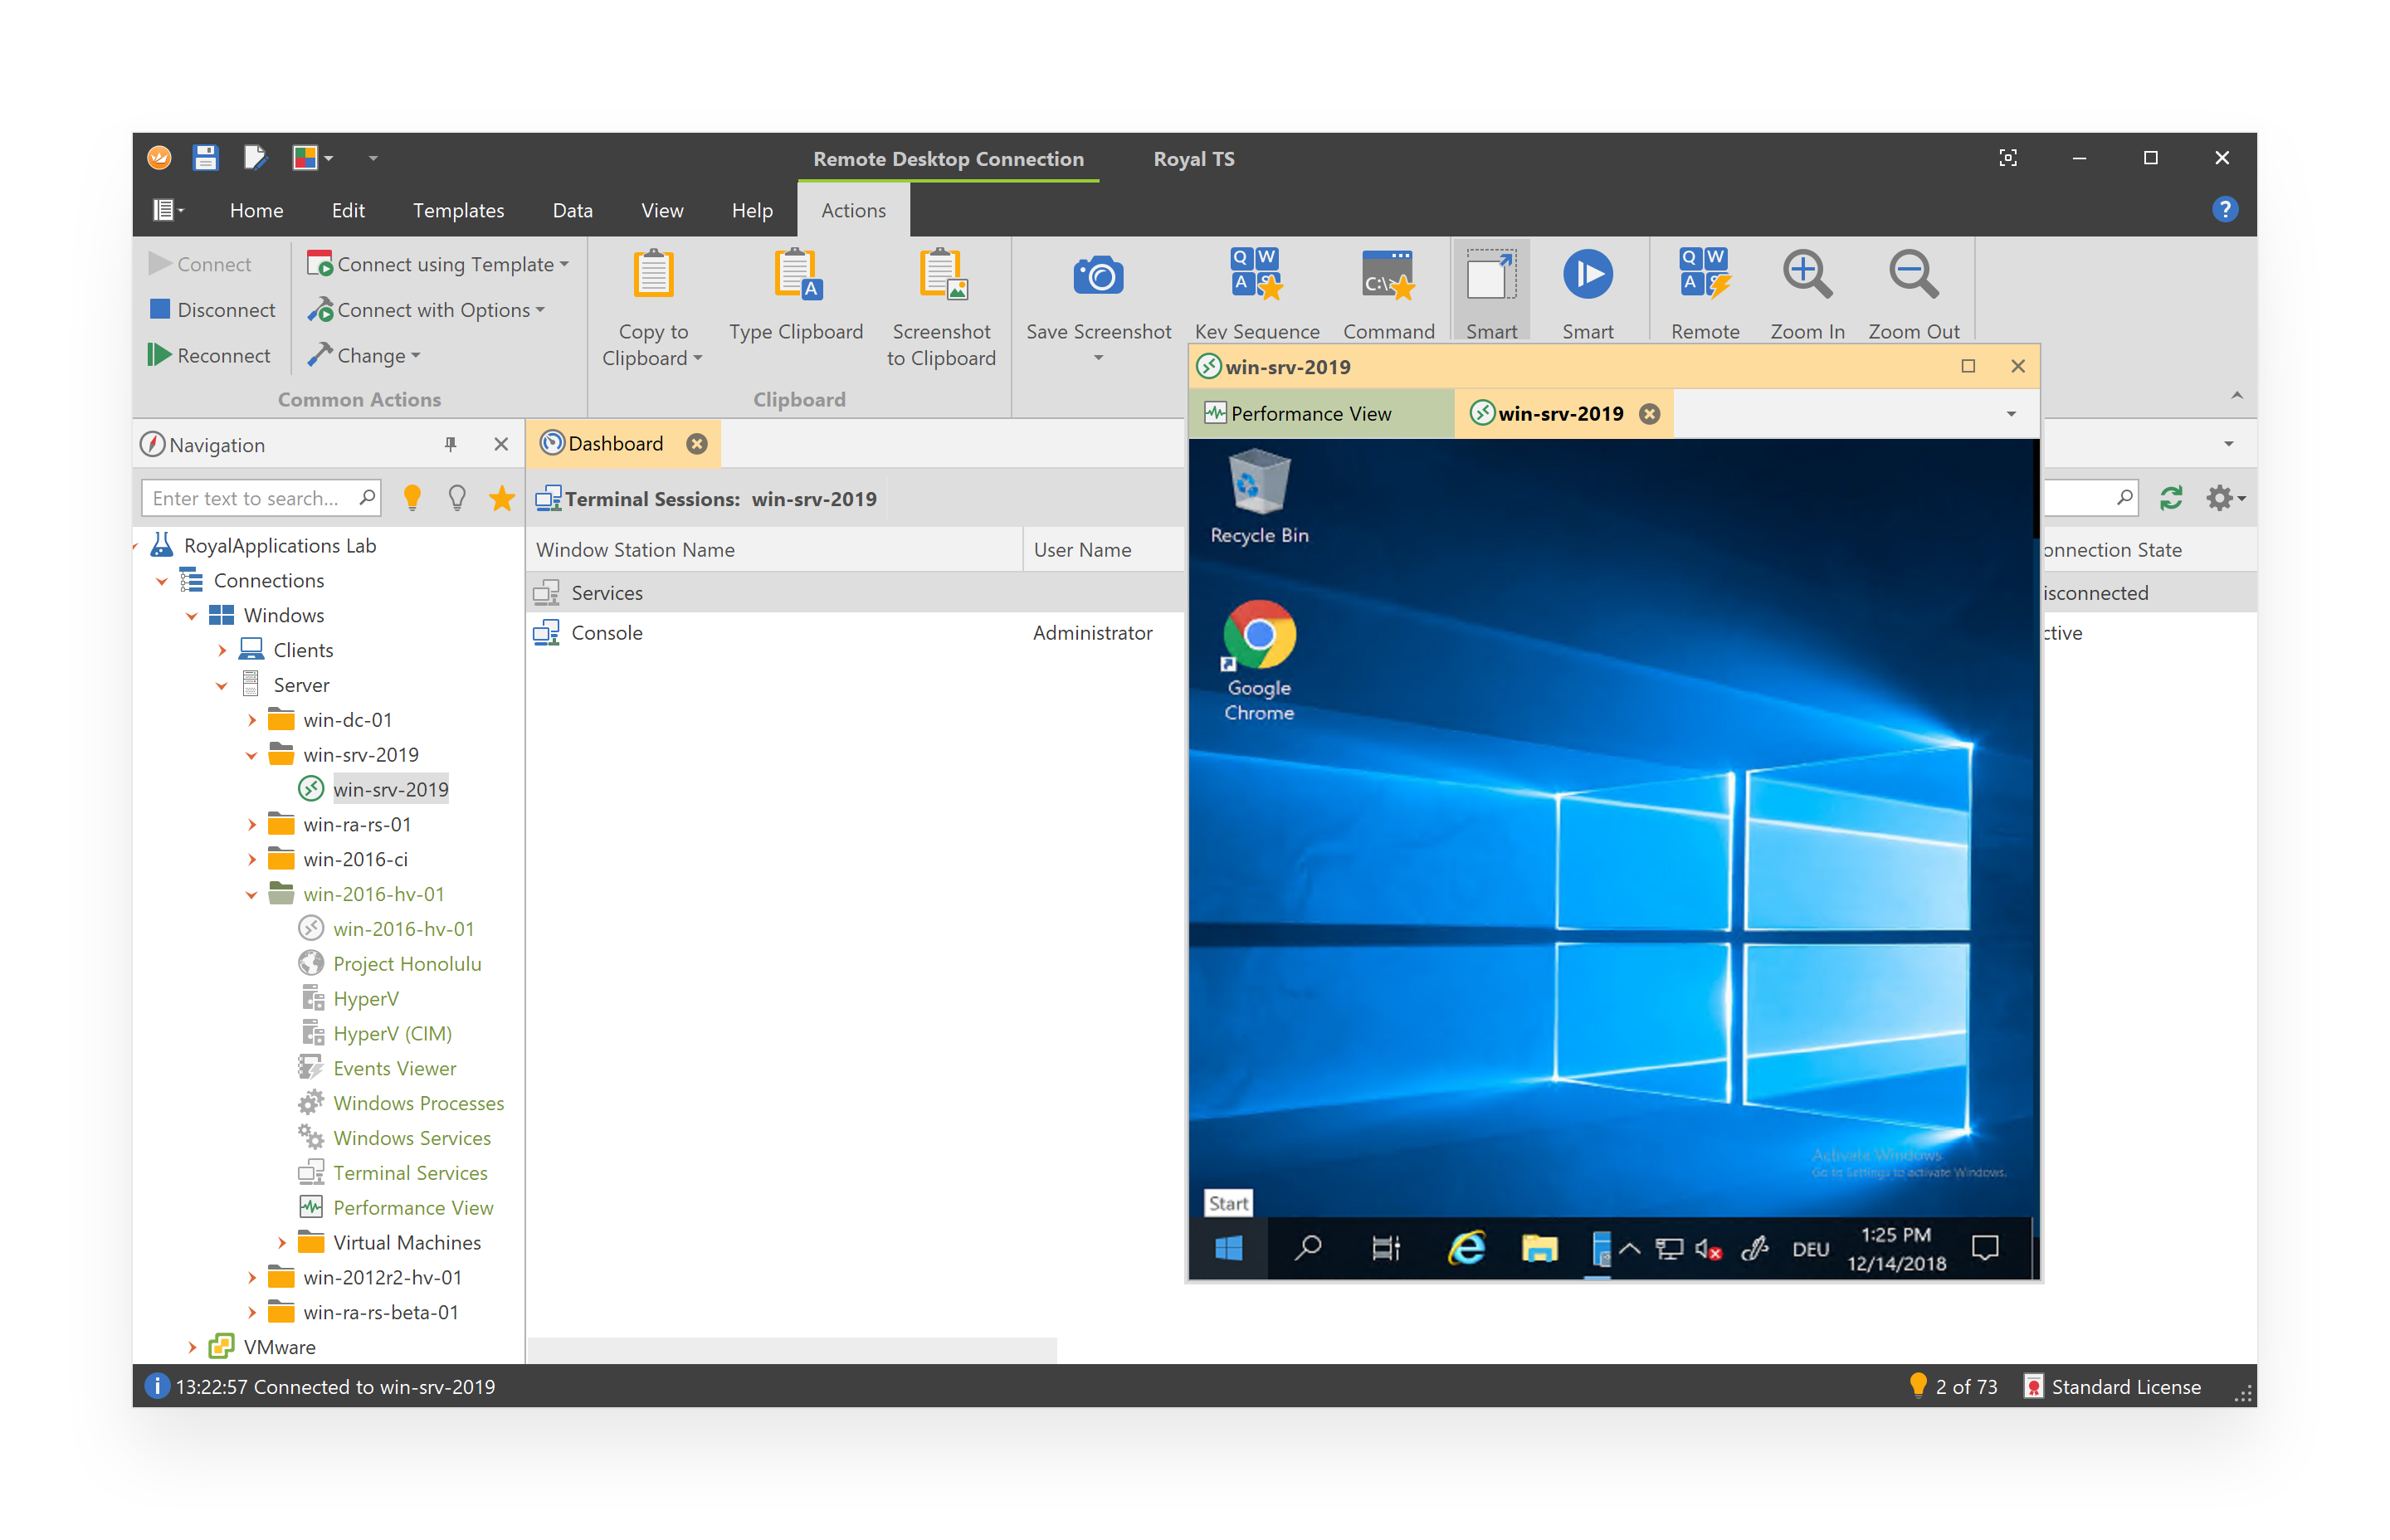This screenshot has width=2390, height=1540.
Task: Expand the VMware node
Action: [x=192, y=1348]
